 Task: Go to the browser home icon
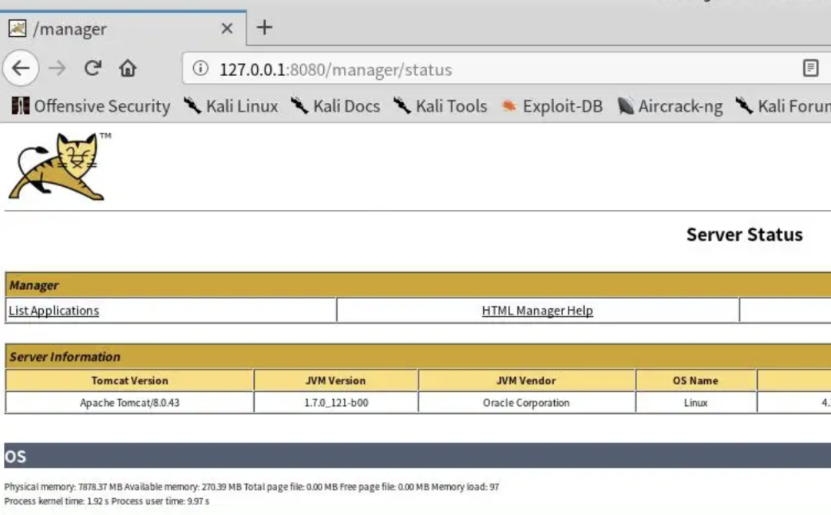[128, 69]
